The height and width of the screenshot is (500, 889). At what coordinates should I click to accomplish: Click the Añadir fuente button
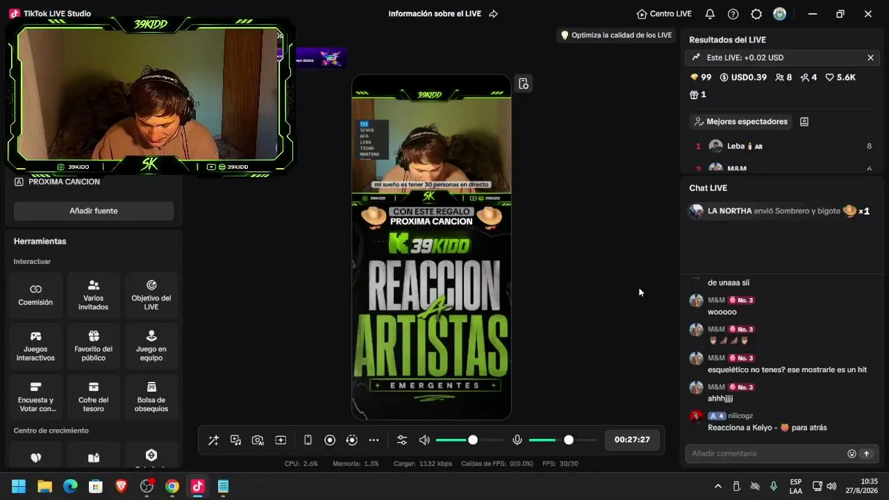pyautogui.click(x=94, y=211)
